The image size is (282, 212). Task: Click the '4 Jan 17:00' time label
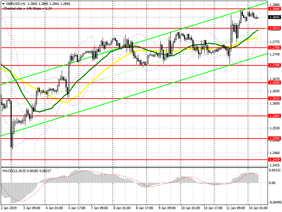point(77,208)
